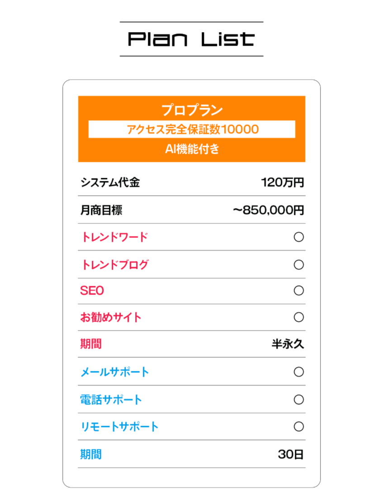Image resolution: width=383 pixels, height=495 pixels.
Task: Click the circle mark for トレンドブログ
Action: coord(298,265)
